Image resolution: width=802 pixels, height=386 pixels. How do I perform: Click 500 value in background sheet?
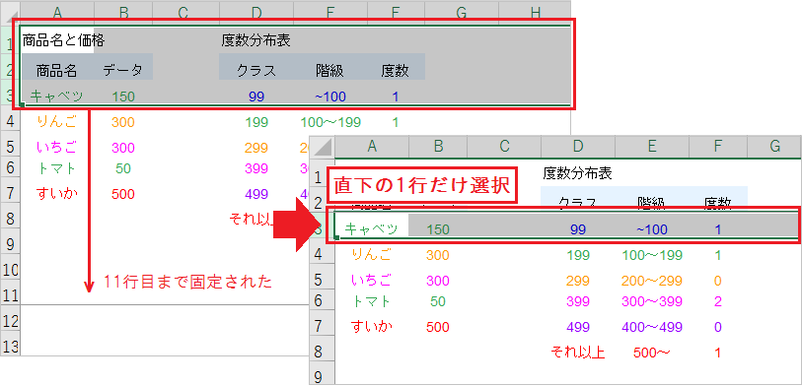(122, 194)
